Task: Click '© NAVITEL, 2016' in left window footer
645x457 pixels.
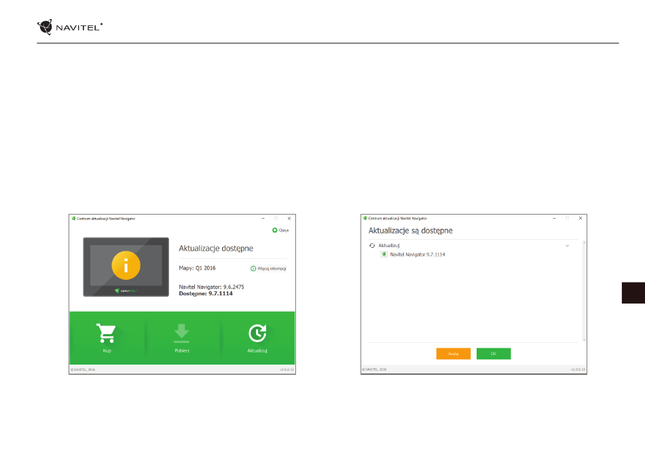Action: (x=83, y=370)
